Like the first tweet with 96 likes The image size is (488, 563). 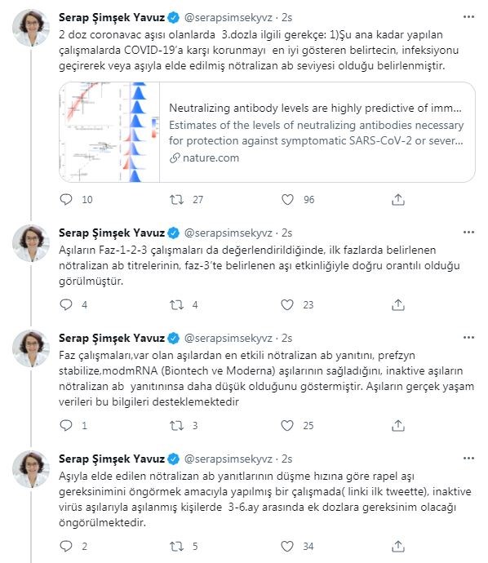287,199
